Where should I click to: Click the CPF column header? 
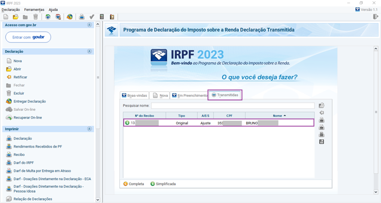pyautogui.click(x=229, y=116)
